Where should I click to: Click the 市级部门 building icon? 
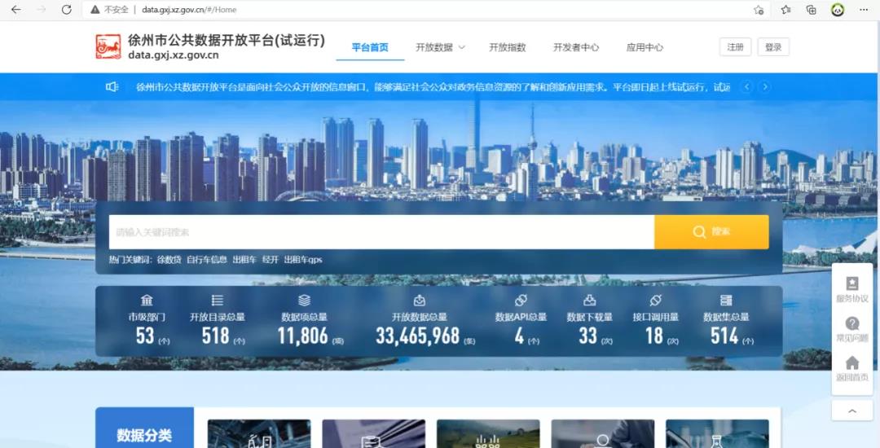[147, 301]
